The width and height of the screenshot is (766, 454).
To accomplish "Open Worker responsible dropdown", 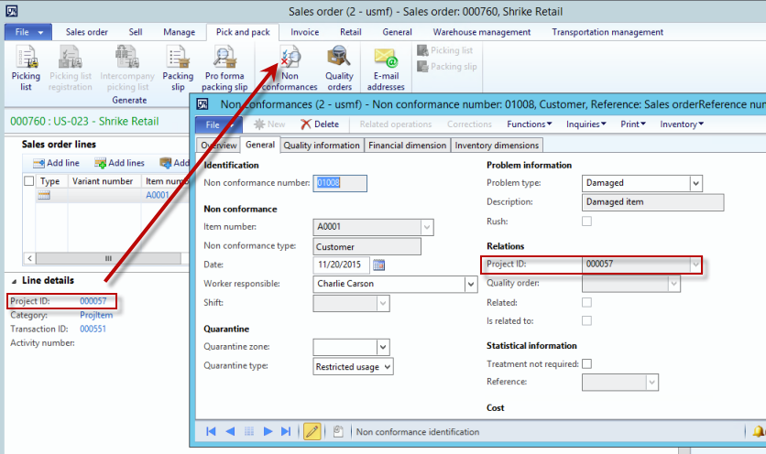I will [471, 284].
